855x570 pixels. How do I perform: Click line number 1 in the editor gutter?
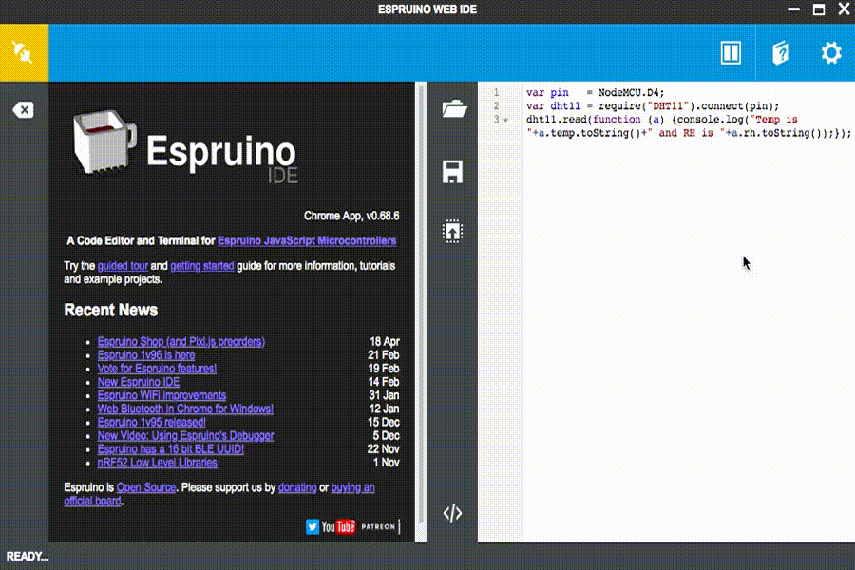496,93
